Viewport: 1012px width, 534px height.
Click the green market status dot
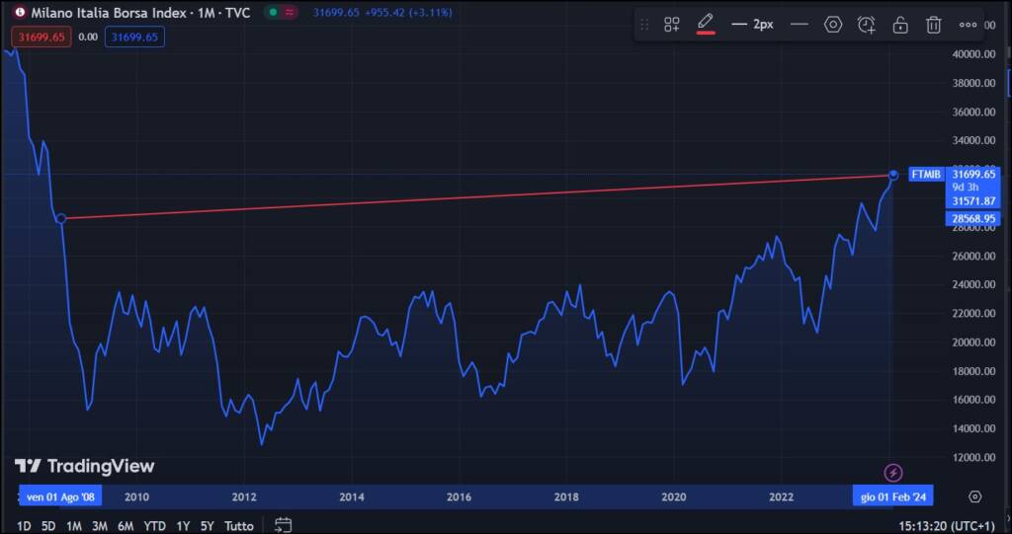point(273,12)
